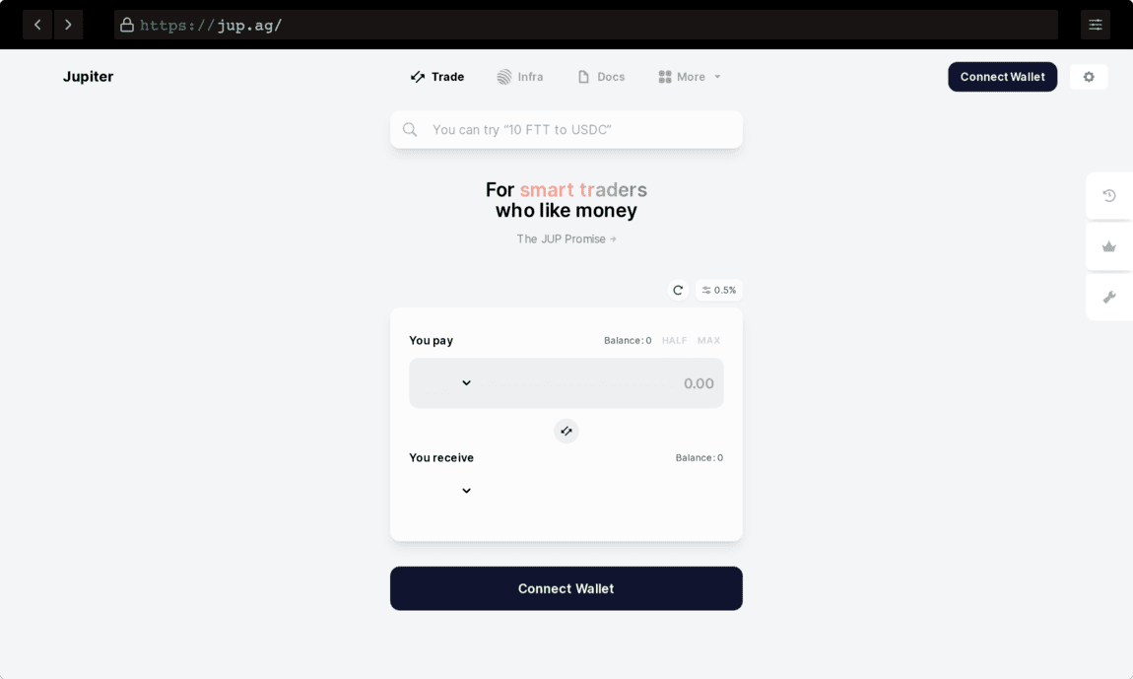
Task: Open the More navigation dropdown
Action: [x=690, y=77]
